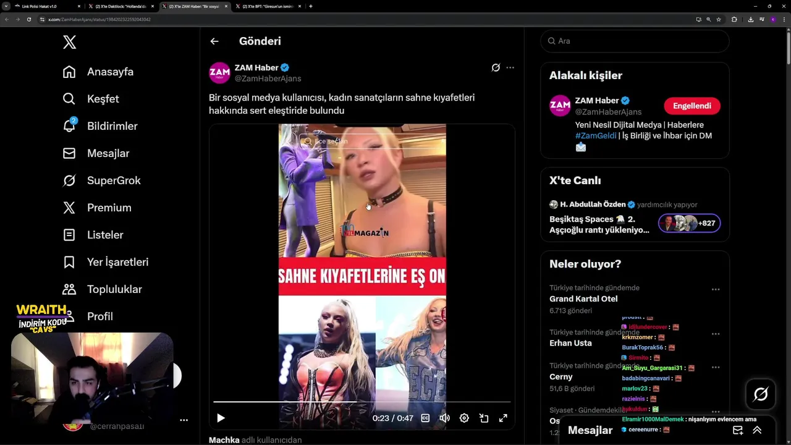Open Profil page
Image resolution: width=791 pixels, height=445 pixels.
tap(99, 316)
